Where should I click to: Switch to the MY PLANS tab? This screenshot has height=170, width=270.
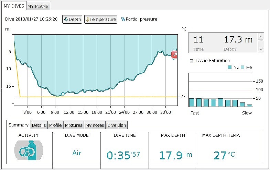pyautogui.click(x=38, y=6)
